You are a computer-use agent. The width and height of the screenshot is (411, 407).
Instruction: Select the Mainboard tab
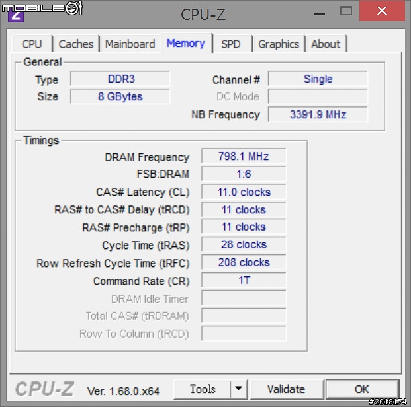[x=130, y=44]
